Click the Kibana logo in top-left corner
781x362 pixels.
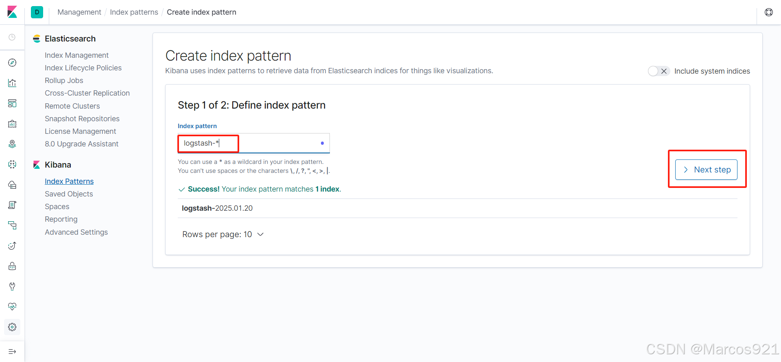click(x=12, y=12)
